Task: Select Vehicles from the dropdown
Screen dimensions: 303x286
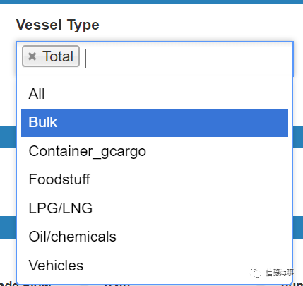Action: tap(155, 266)
